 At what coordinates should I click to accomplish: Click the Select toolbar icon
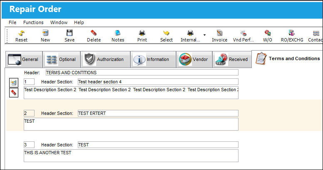tap(166, 33)
